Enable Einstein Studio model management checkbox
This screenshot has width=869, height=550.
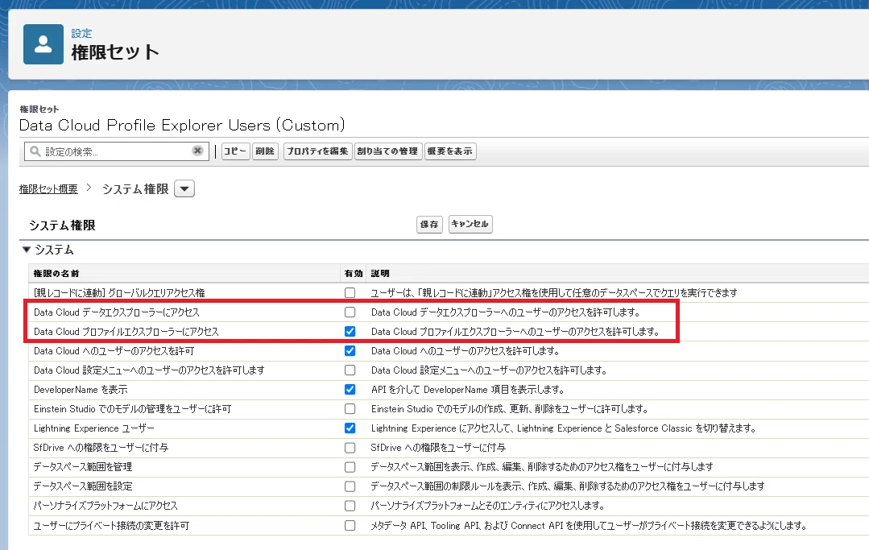[350, 409]
